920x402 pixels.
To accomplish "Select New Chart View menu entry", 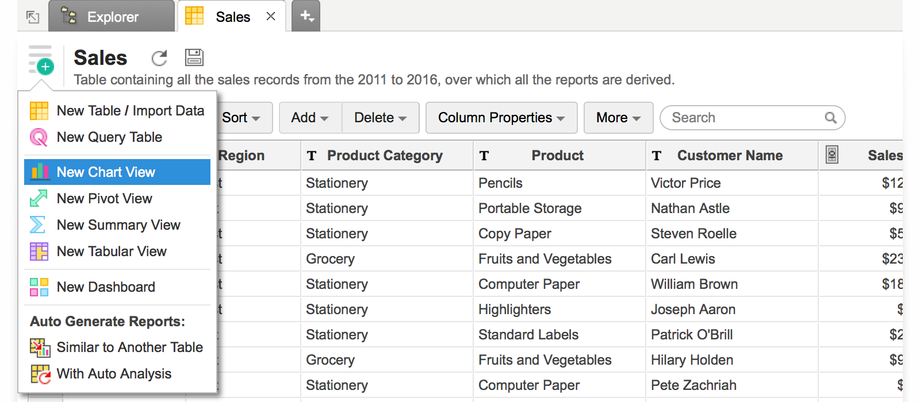I will click(x=106, y=172).
